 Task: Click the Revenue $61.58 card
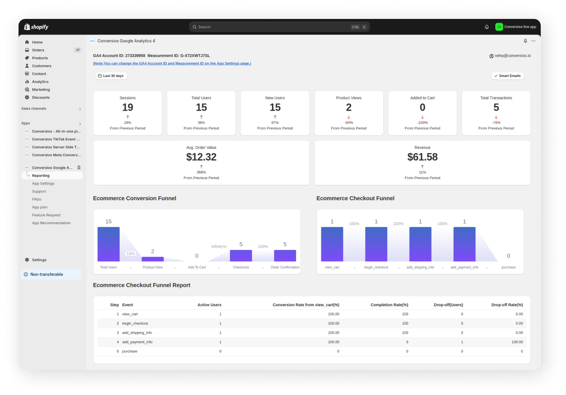coord(422,163)
